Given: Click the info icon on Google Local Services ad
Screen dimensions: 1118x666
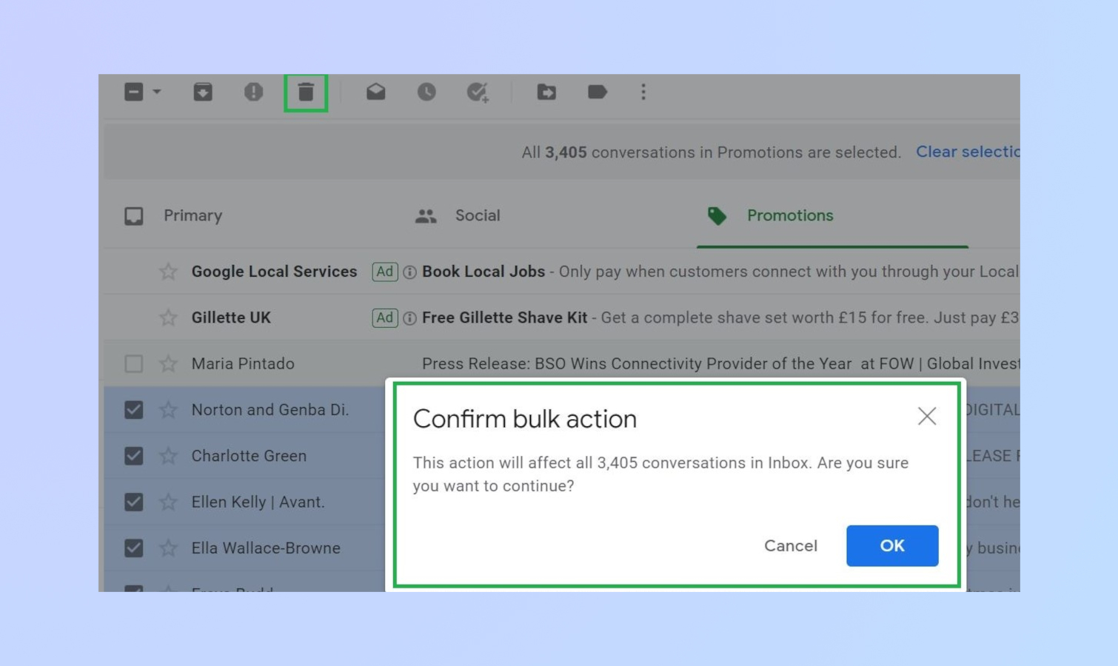Looking at the screenshot, I should tap(409, 272).
